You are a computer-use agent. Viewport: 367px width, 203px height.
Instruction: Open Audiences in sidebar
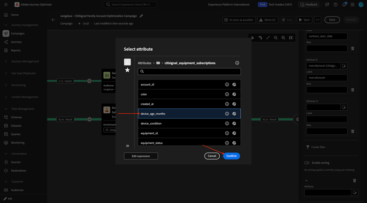tap(17, 190)
